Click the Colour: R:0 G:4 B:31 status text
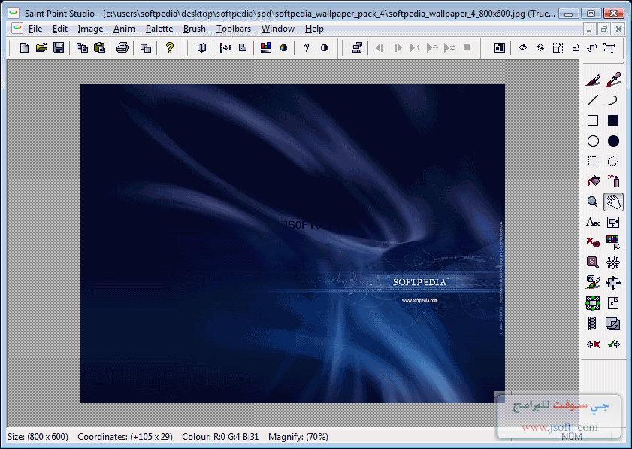 (220, 437)
